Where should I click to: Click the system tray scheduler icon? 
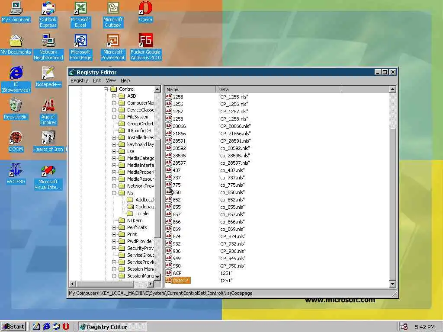tap(404, 327)
